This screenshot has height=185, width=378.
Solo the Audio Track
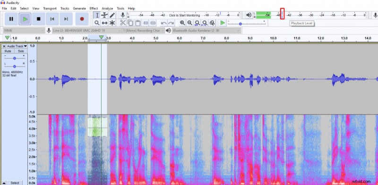coord(21,51)
